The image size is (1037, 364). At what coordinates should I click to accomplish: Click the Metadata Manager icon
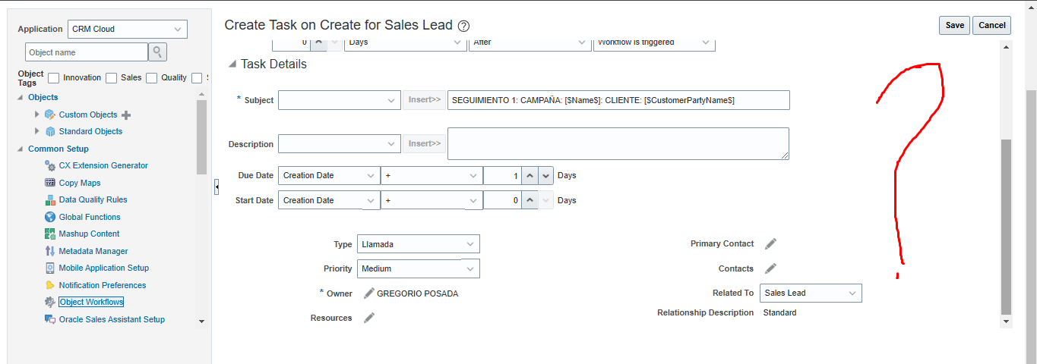click(50, 251)
